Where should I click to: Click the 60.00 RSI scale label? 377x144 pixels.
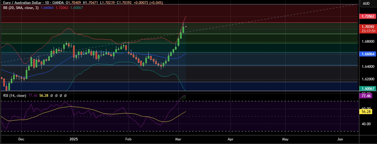367,109
